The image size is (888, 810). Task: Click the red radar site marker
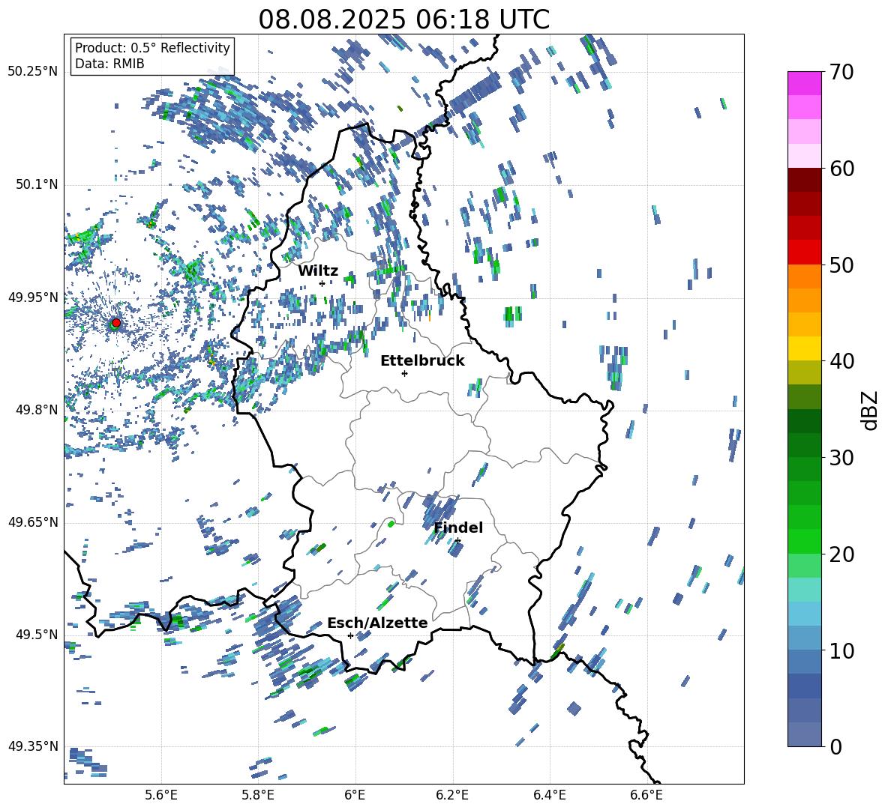point(116,323)
